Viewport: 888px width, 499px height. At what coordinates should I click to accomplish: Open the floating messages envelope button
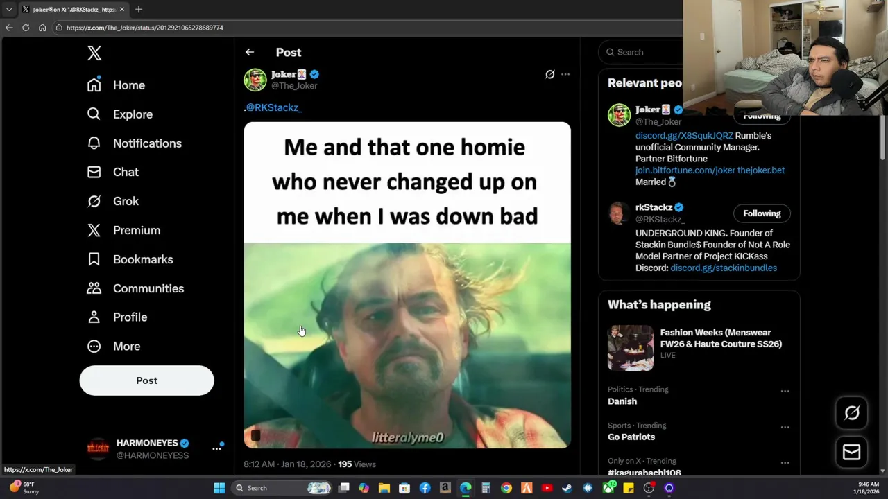[x=852, y=453]
